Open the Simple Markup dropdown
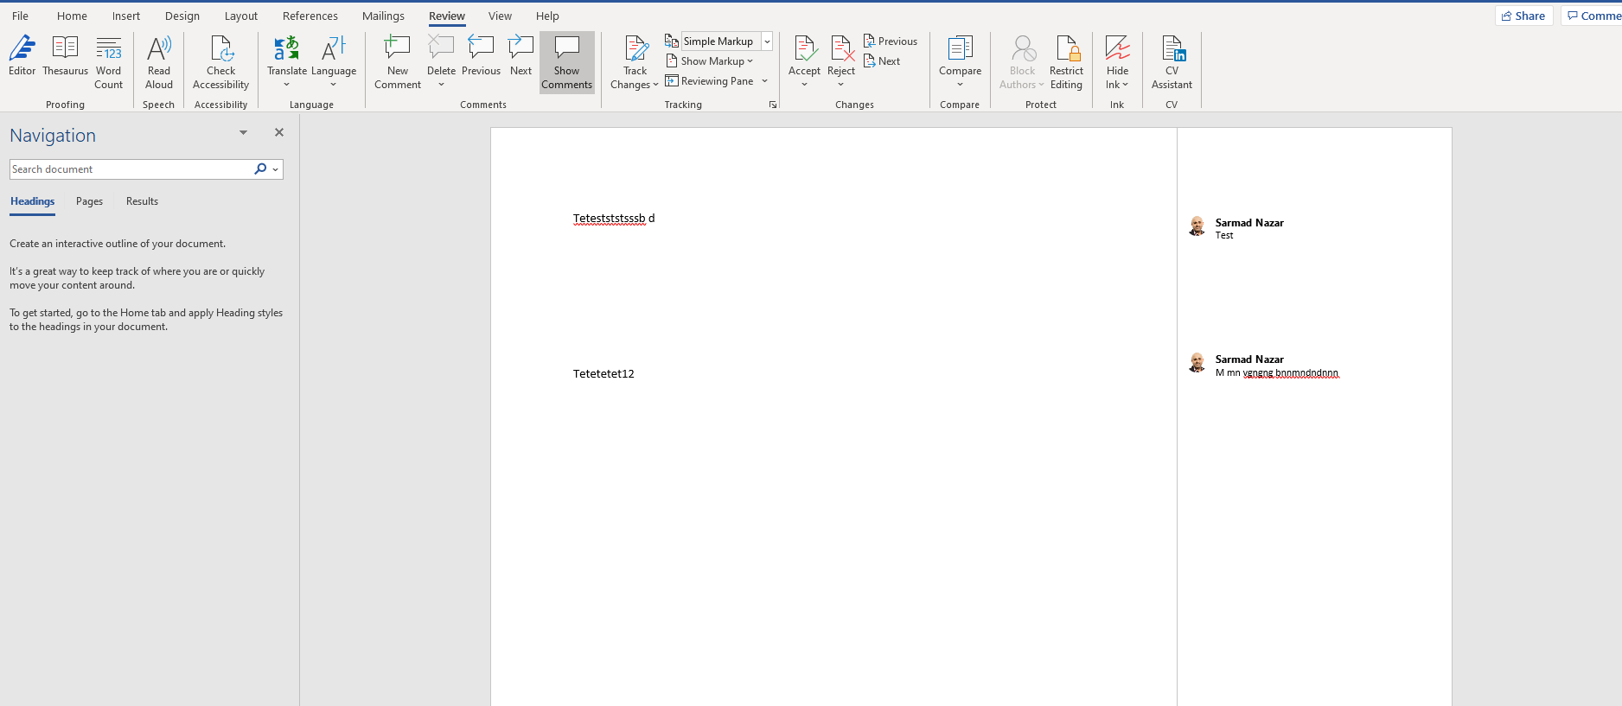 tap(767, 41)
